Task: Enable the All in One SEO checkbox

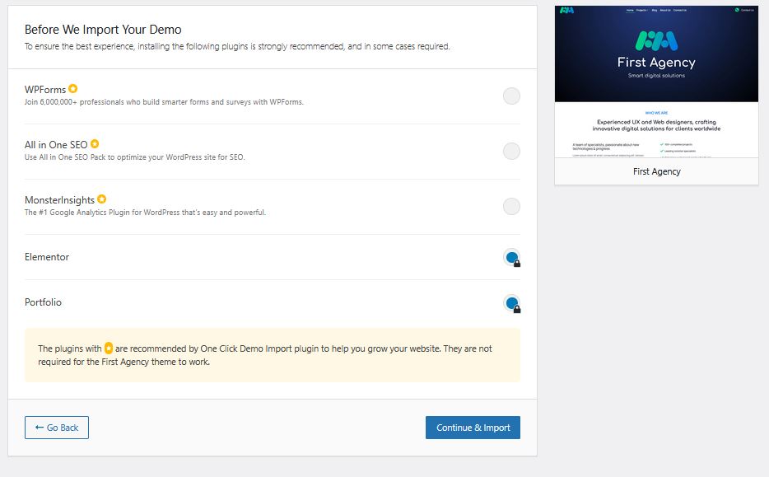Action: click(x=511, y=151)
